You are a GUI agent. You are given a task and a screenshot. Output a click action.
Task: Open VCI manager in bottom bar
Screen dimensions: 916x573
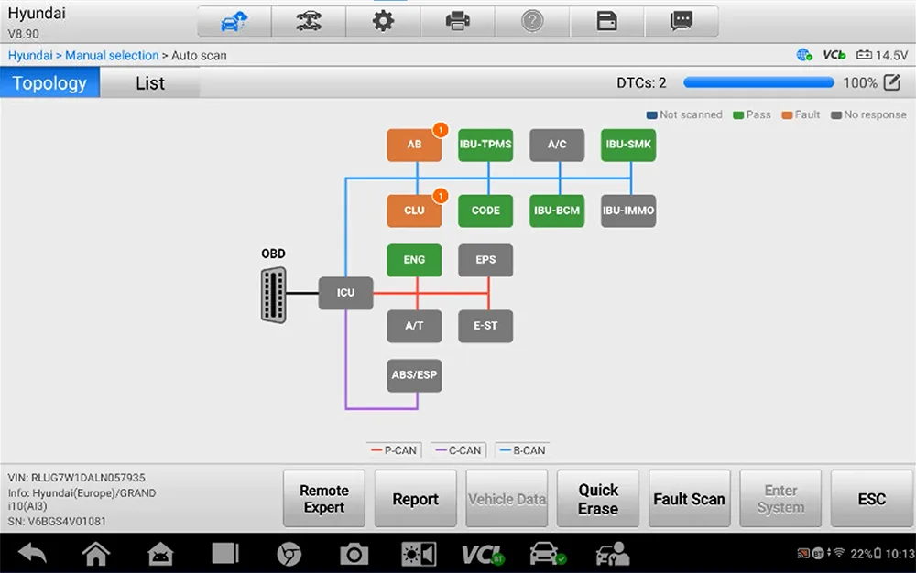(483, 555)
